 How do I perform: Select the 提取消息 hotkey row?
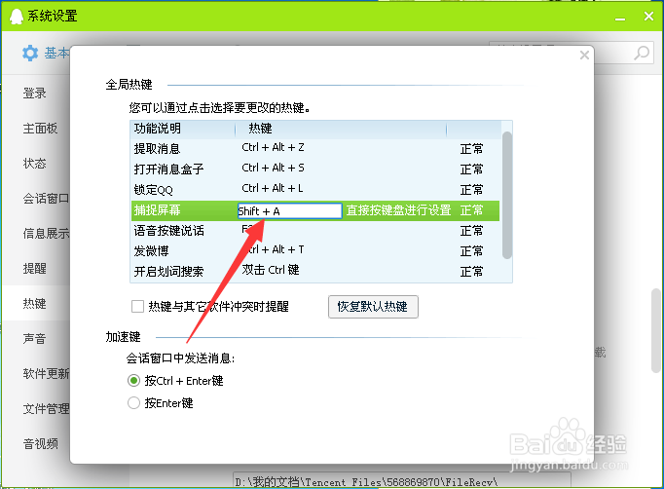point(315,149)
